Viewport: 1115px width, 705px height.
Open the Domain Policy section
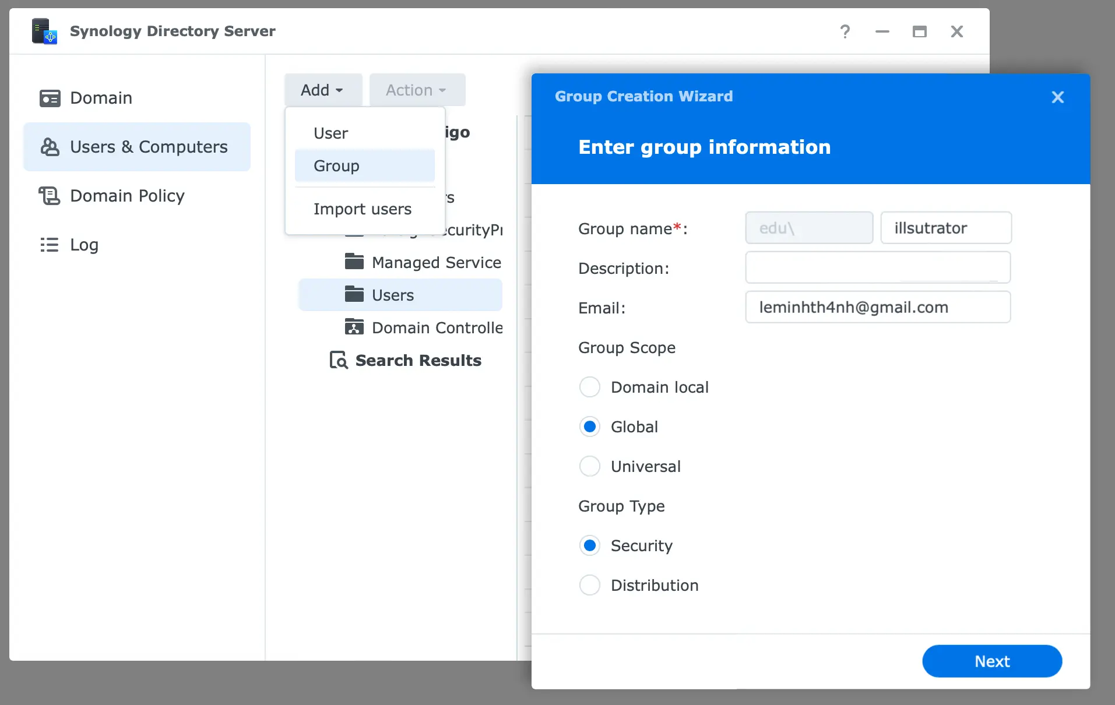pyautogui.click(x=137, y=196)
